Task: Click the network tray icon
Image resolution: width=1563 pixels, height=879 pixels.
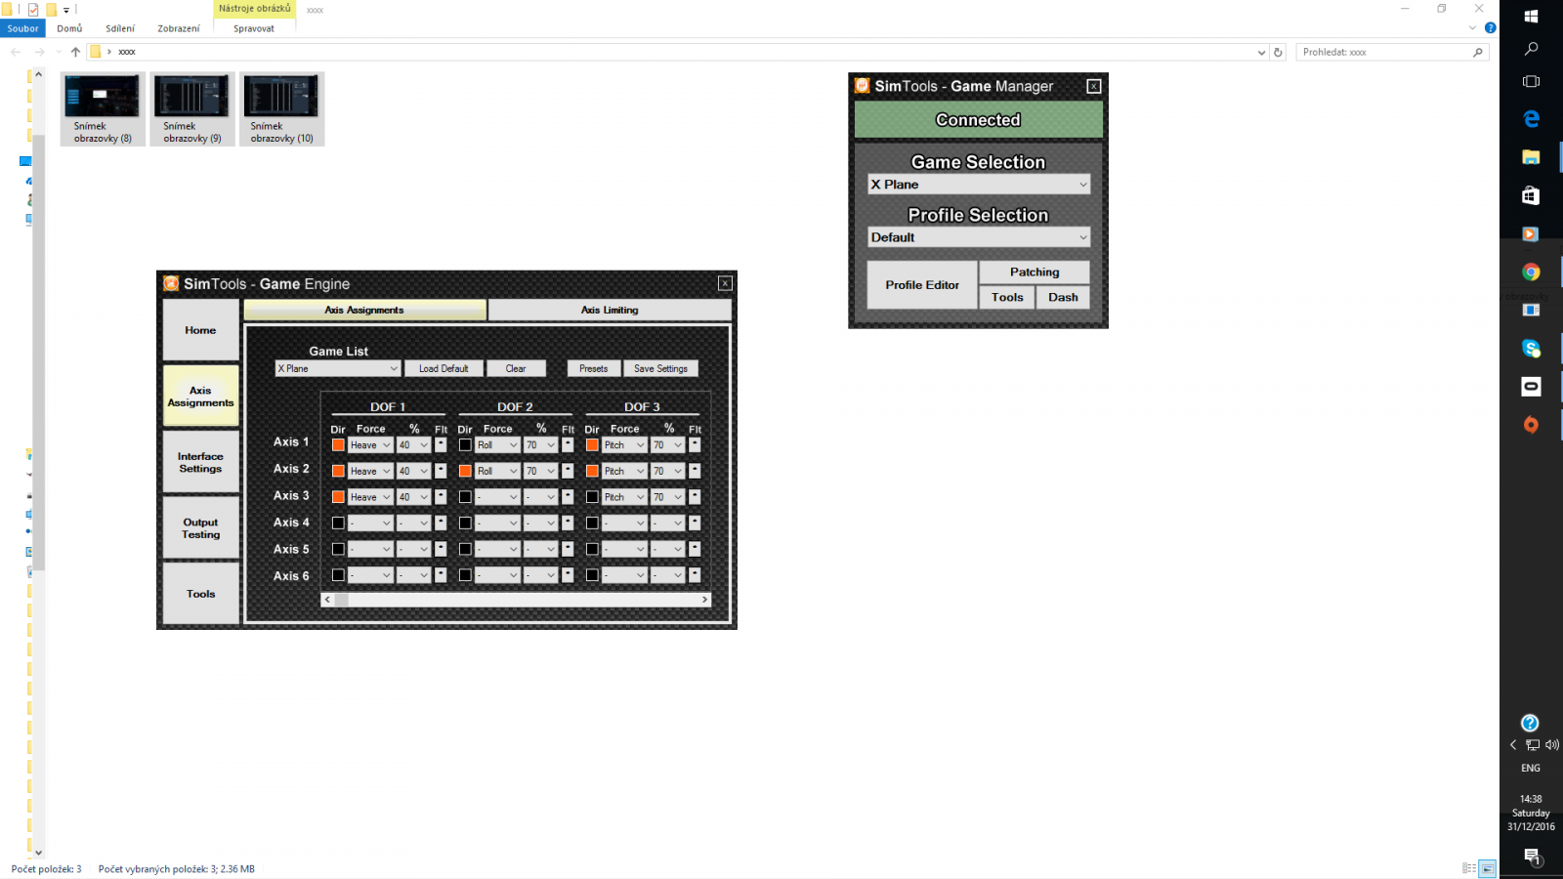Action: [x=1533, y=744]
